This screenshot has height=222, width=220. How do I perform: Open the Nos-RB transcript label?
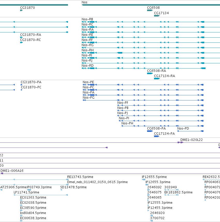(x=87, y=19)
